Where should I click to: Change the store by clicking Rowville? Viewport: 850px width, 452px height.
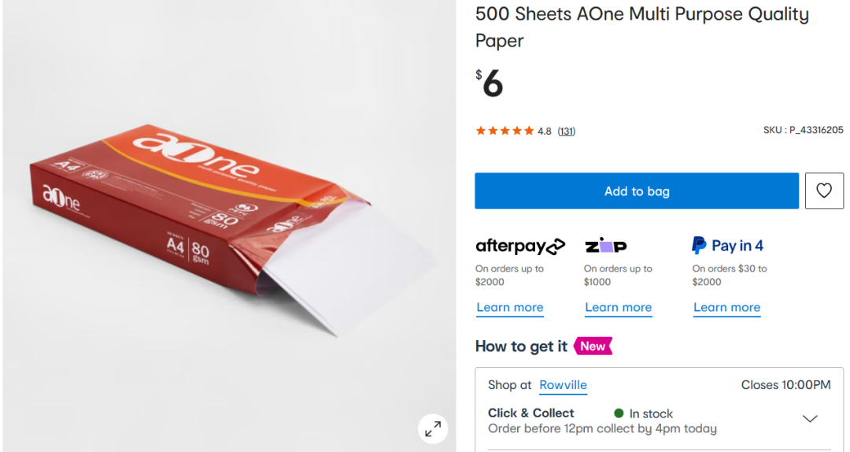click(563, 385)
